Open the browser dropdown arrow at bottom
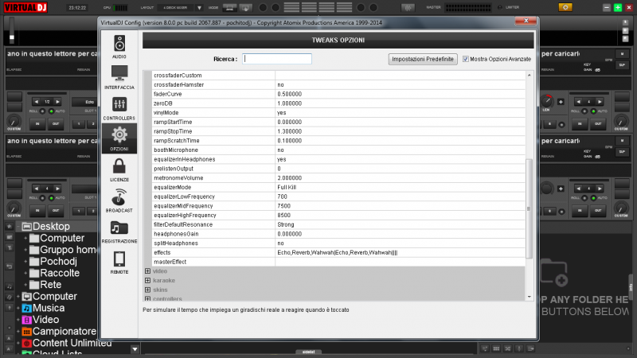 point(135,349)
